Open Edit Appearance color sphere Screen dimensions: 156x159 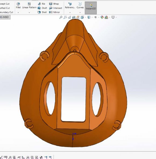click(x=102, y=17)
